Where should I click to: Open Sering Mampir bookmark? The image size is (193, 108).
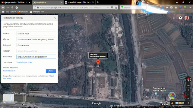click(9, 12)
